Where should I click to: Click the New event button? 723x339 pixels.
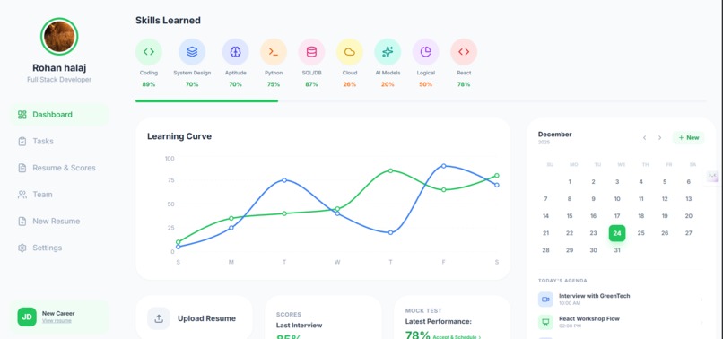tap(688, 137)
